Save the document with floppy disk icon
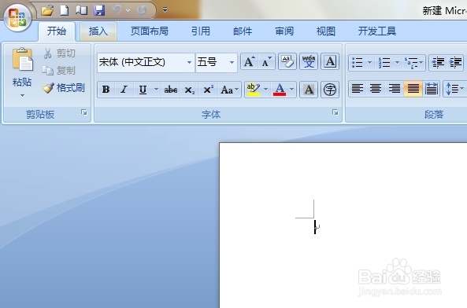 click(99, 10)
